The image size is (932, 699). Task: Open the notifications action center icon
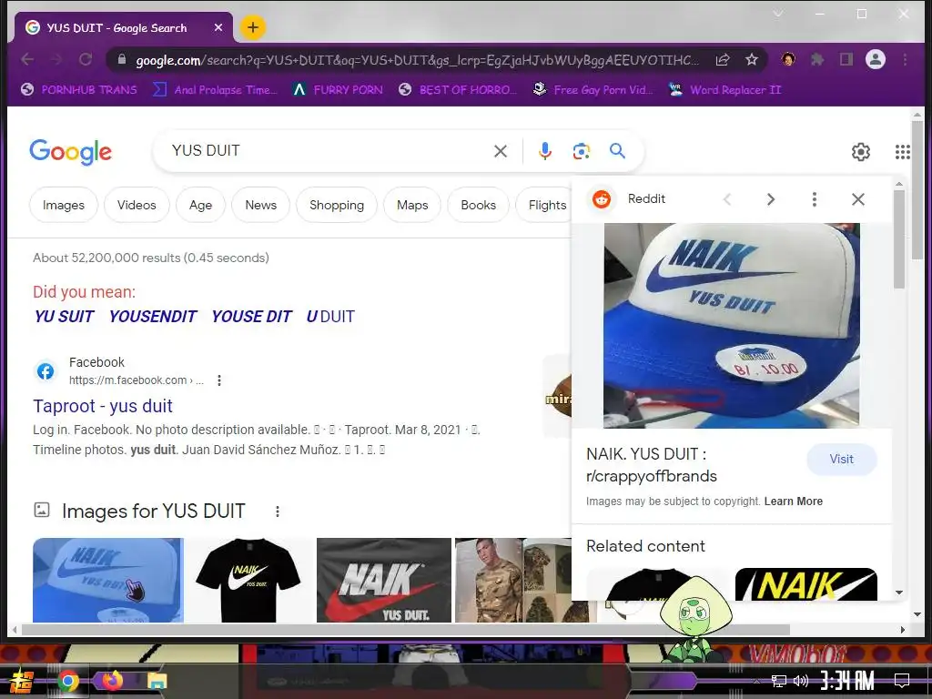pos(902,681)
